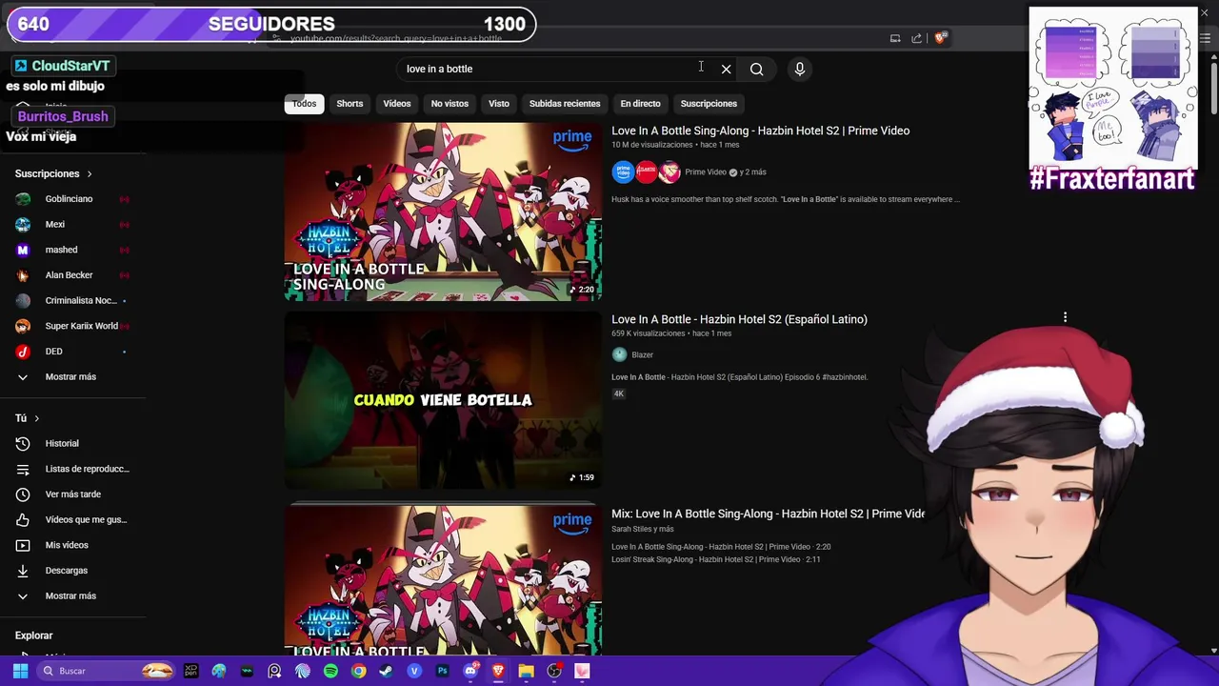Screen dimensions: 1219x686
Task: Open Listas de reproducción in the sidebar
Action: pos(72,469)
